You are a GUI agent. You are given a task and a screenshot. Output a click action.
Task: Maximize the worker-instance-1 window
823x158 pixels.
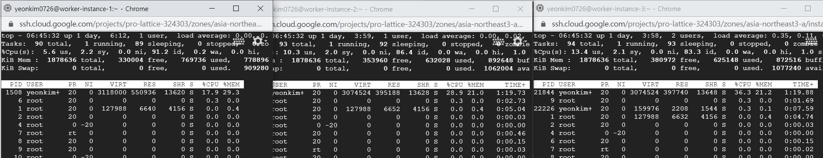pos(236,9)
